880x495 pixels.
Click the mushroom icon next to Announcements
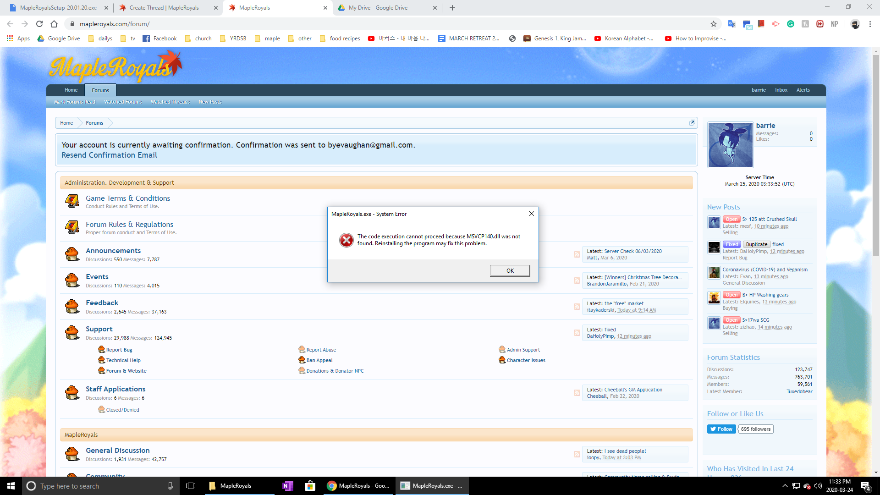click(72, 254)
